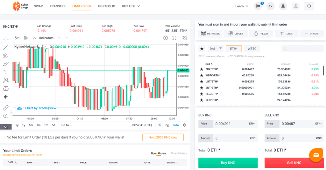Open bottom axis settings gear icon

pos(184,125)
